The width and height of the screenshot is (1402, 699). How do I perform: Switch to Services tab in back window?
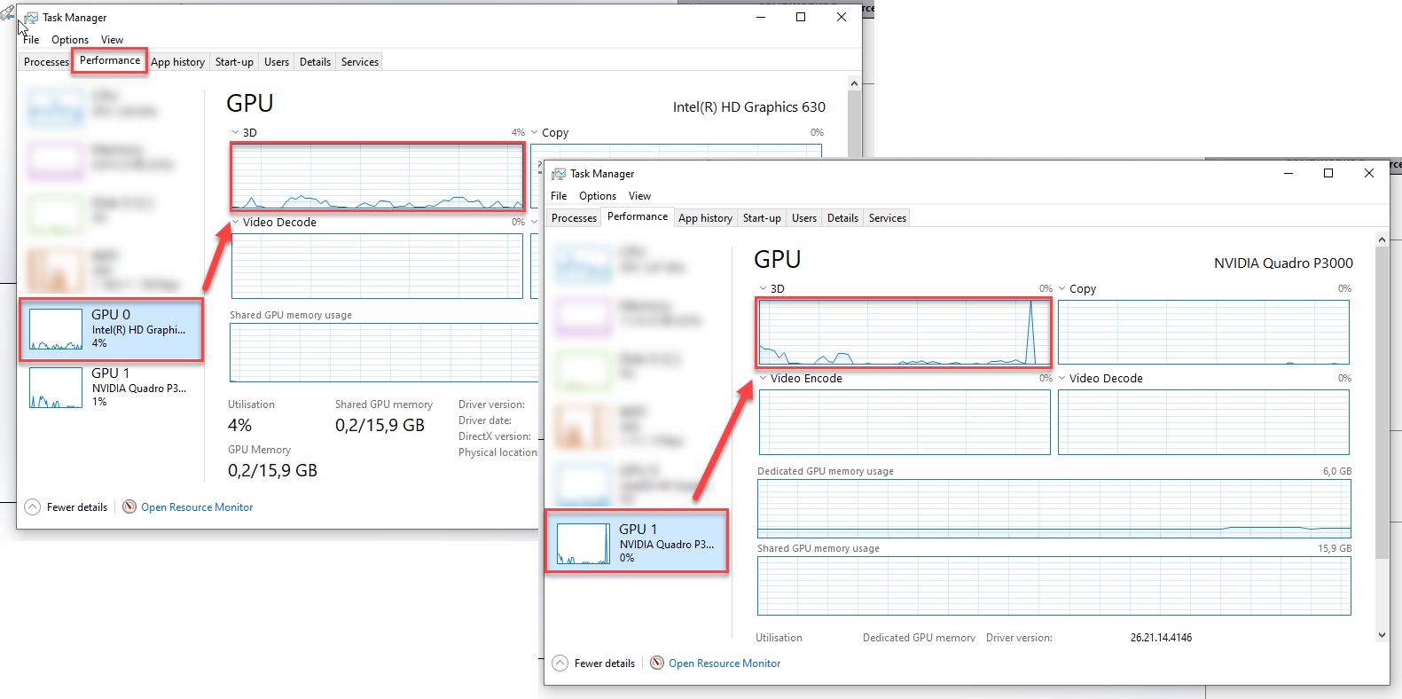(x=360, y=62)
